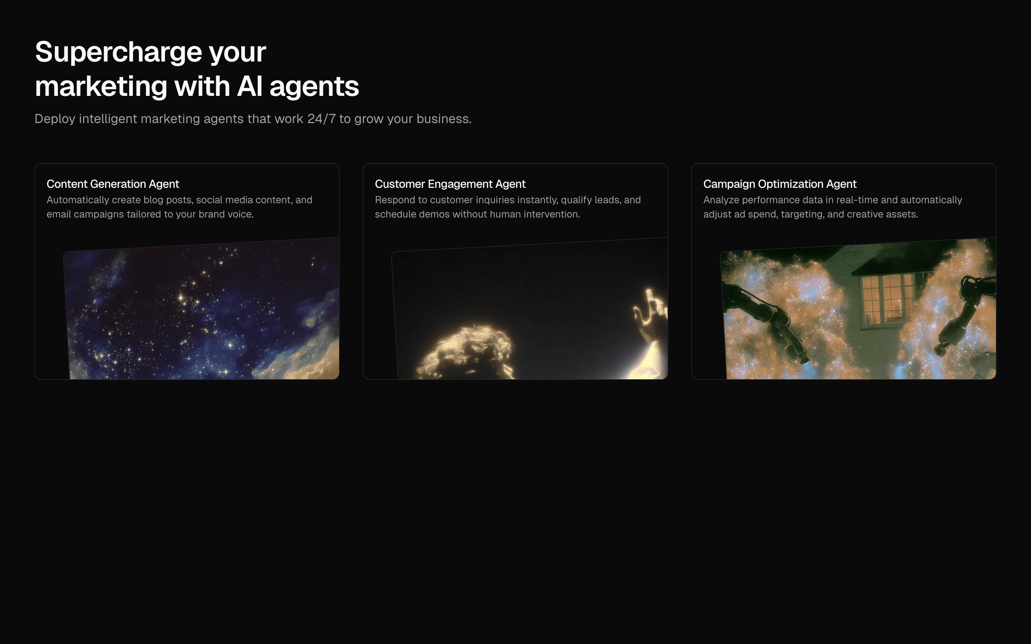
Task: Click the deploy intelligent agents subtitle text
Action: tap(253, 119)
